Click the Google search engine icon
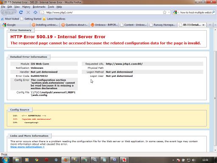The width and height of the screenshot is (217, 163). click(175, 12)
